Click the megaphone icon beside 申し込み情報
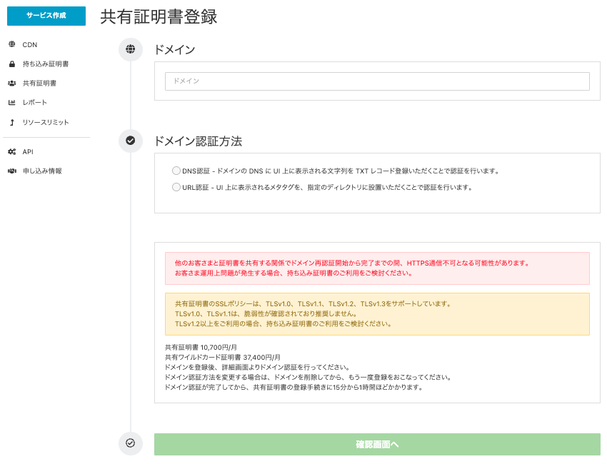607x464 pixels. [x=11, y=171]
